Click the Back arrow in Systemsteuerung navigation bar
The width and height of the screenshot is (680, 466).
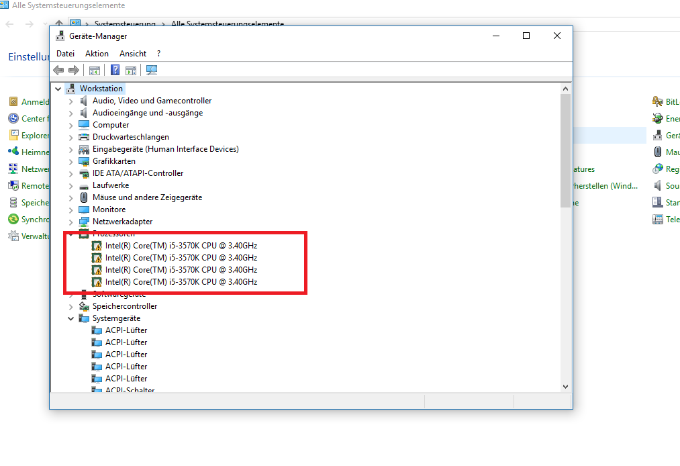(x=9, y=24)
